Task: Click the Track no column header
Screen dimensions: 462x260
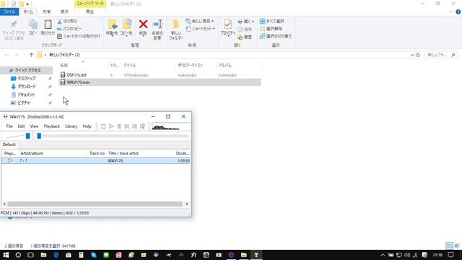Action: tap(97, 153)
